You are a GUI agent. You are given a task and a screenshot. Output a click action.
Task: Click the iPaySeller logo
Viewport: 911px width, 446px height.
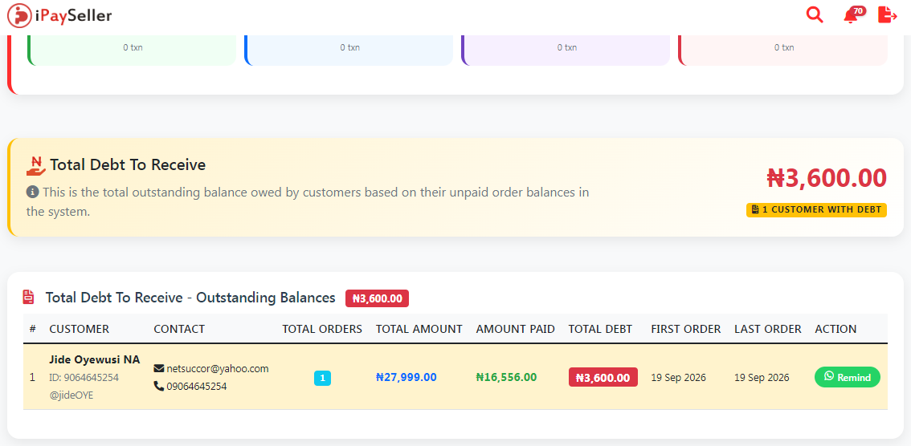[59, 16]
